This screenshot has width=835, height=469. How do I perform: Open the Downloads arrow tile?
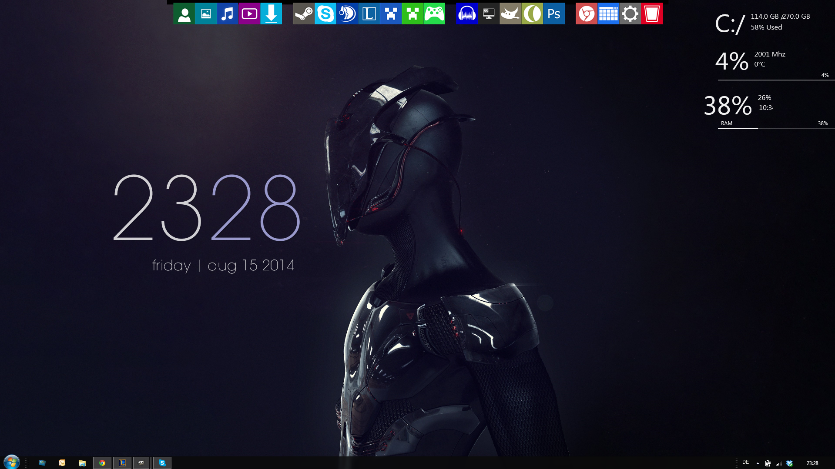coord(271,14)
